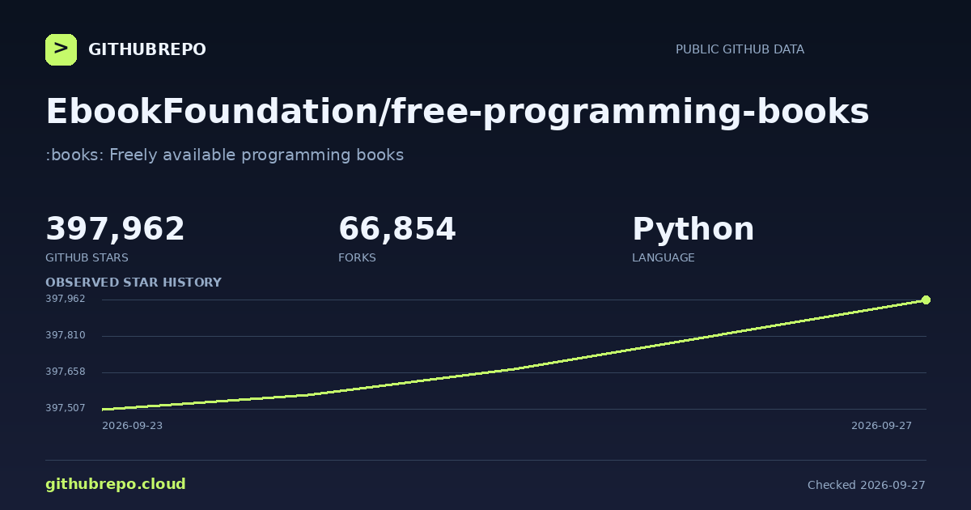Select the repository description about programming books
The width and height of the screenshot is (971, 510).
coord(224,155)
